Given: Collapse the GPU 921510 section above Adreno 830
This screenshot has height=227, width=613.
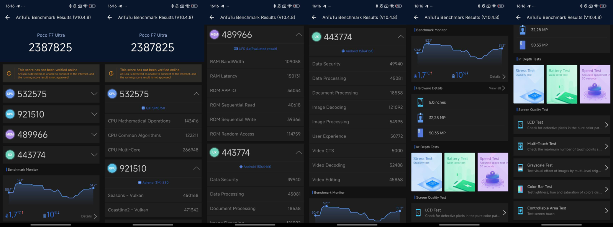Looking at the screenshot, I should pyautogui.click(x=196, y=168).
